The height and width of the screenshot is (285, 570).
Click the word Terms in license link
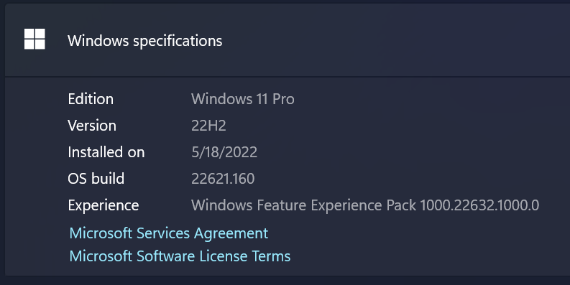pos(272,256)
